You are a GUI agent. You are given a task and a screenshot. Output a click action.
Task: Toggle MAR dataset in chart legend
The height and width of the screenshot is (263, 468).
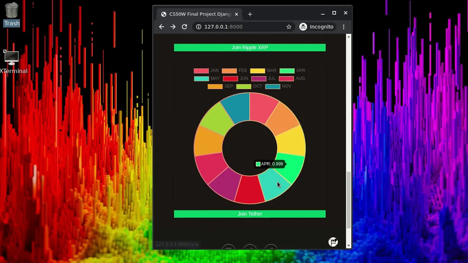click(x=263, y=70)
